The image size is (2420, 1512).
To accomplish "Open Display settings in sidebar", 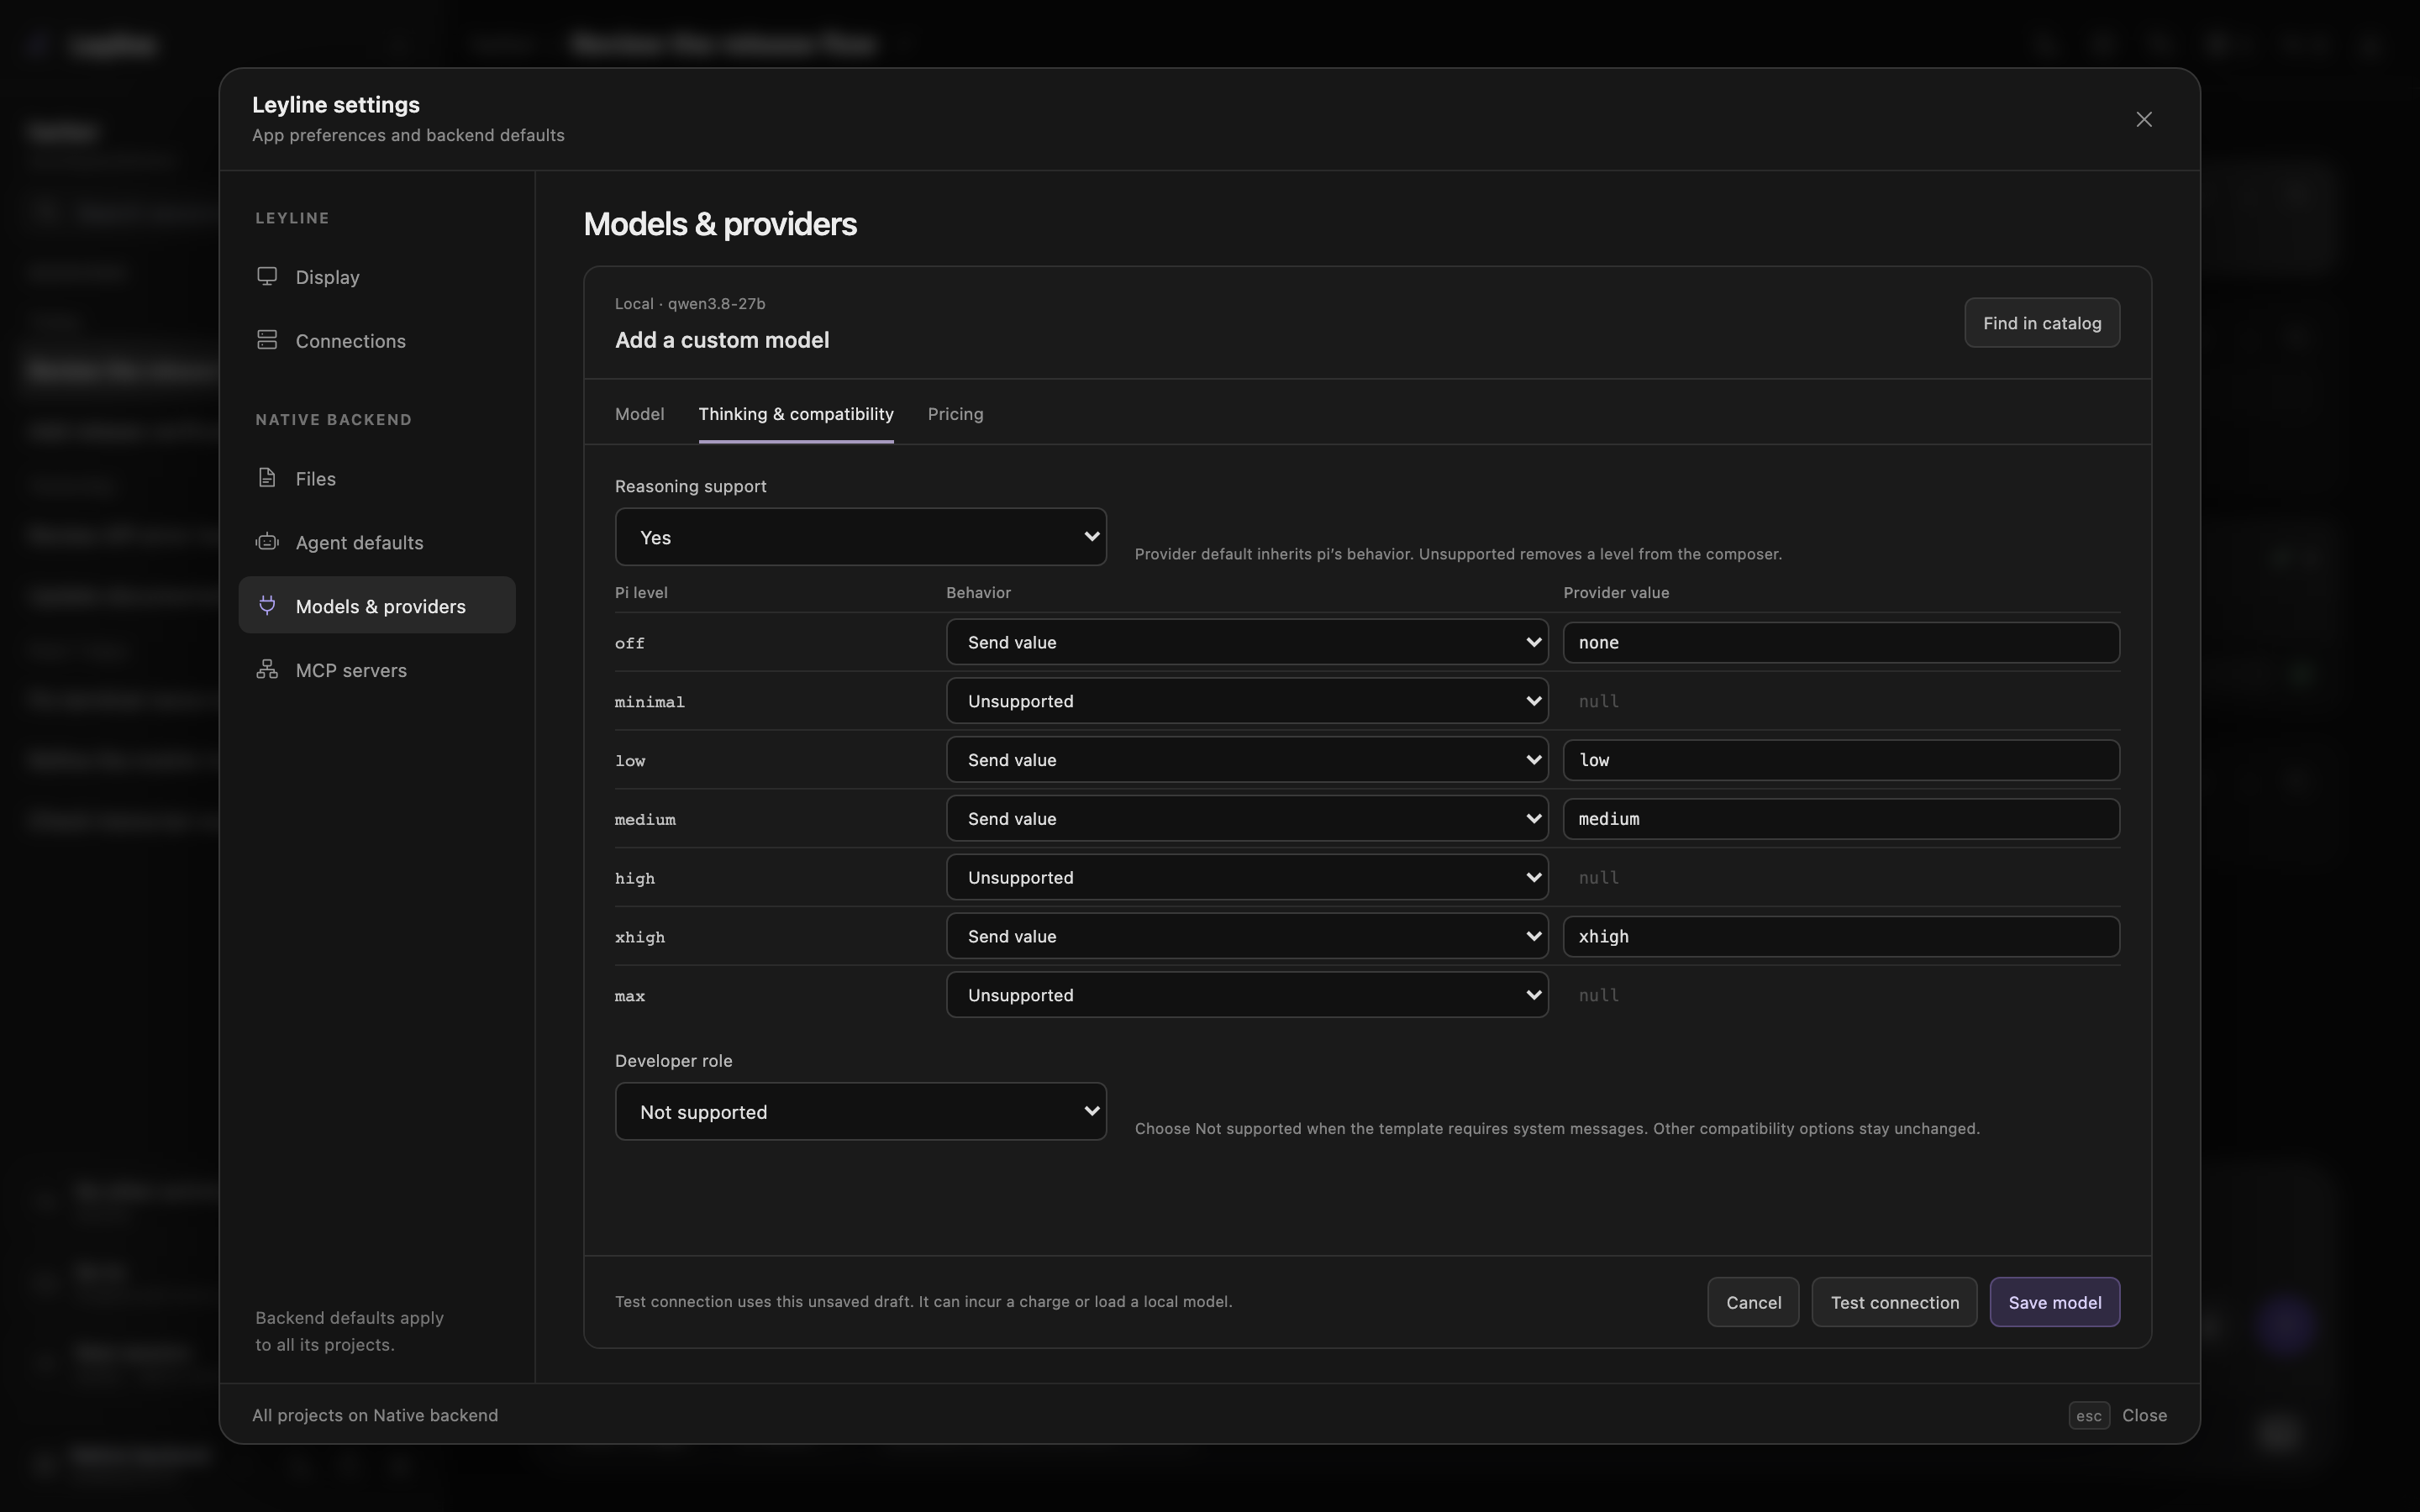I will pos(377,277).
